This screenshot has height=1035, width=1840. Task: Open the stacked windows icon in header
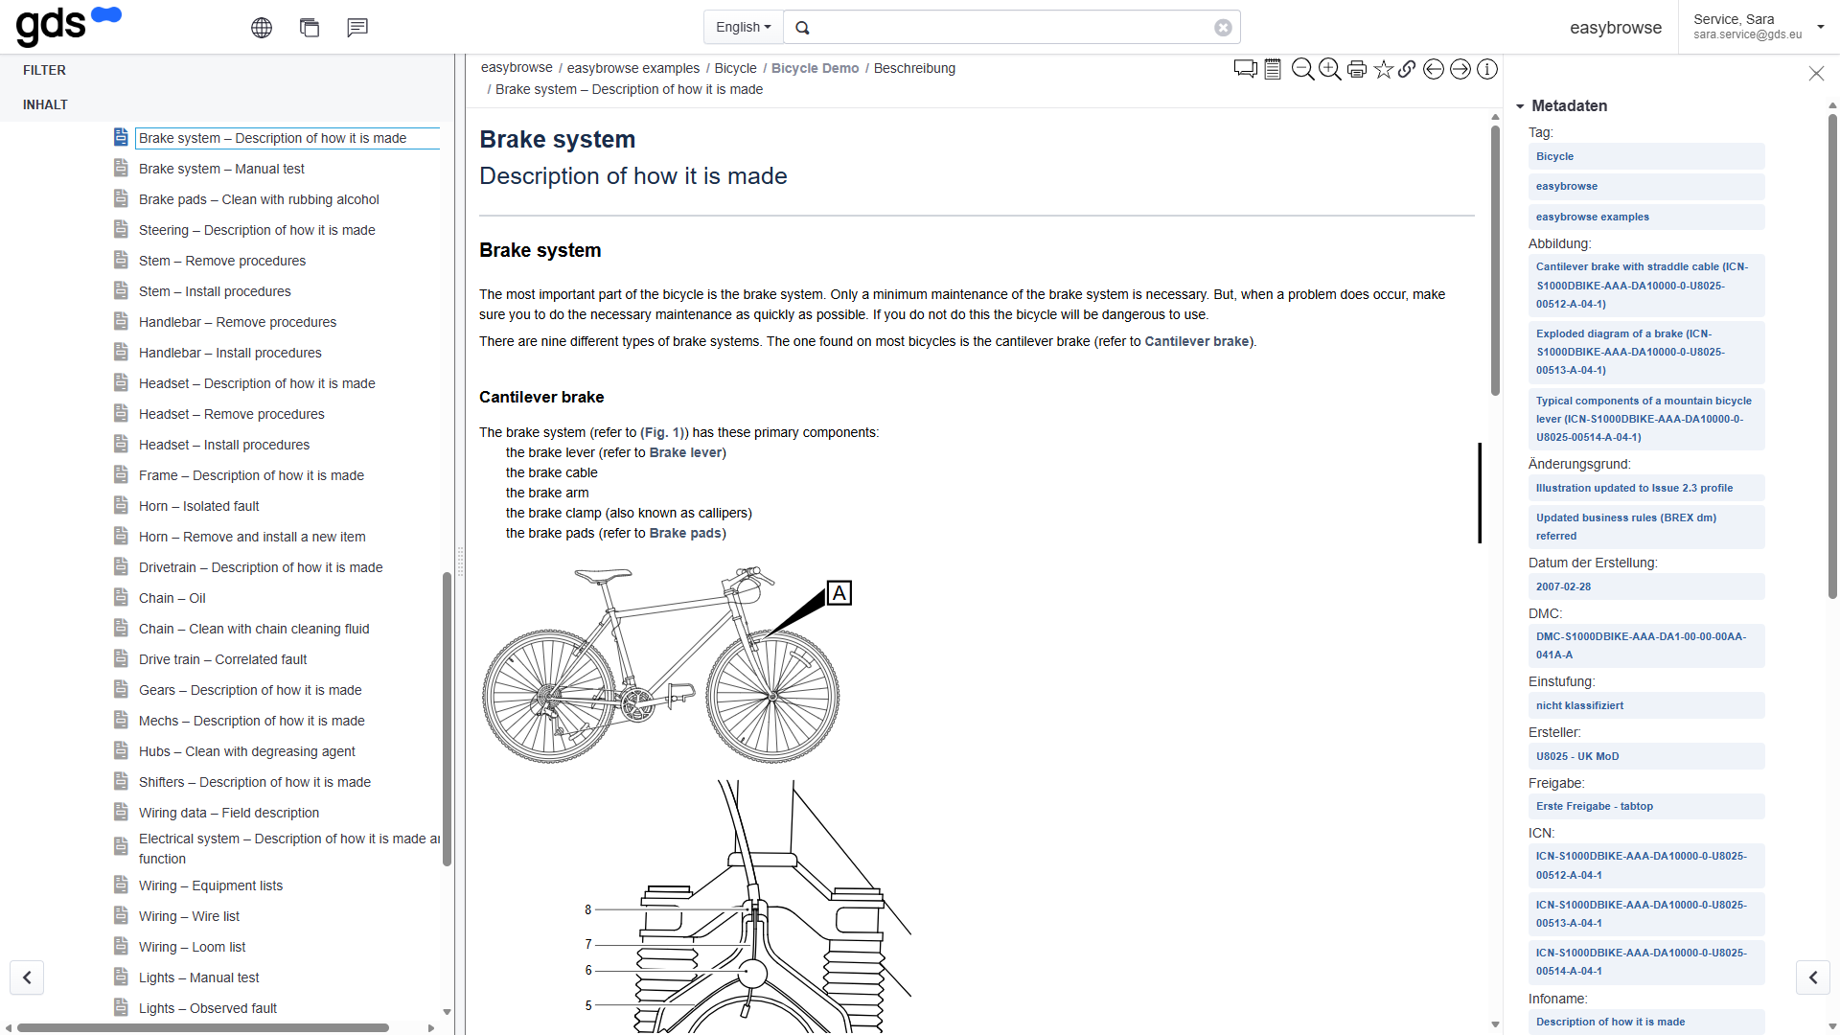310,28
